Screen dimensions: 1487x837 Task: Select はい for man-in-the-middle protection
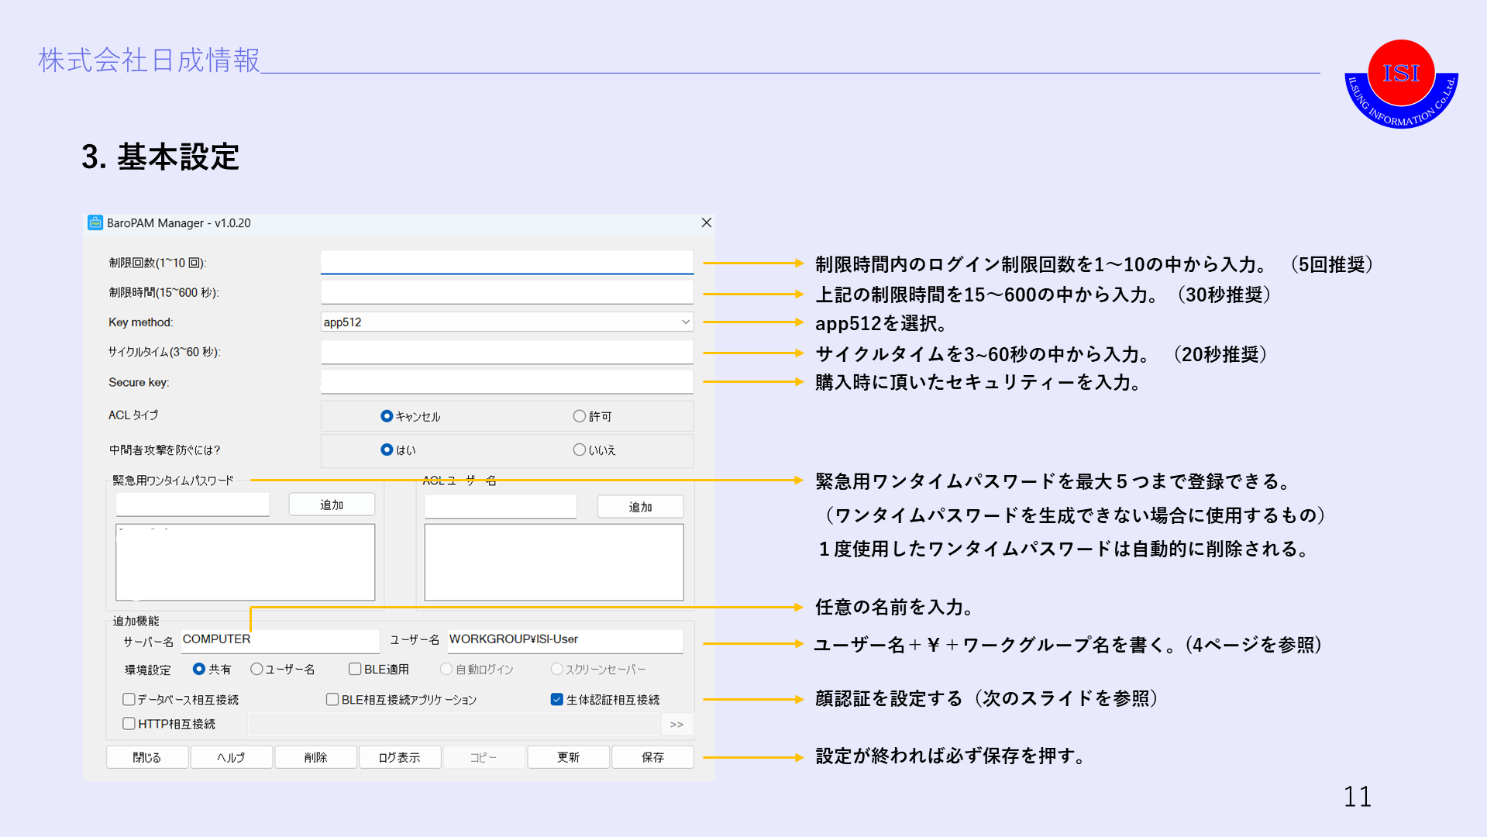coord(387,449)
